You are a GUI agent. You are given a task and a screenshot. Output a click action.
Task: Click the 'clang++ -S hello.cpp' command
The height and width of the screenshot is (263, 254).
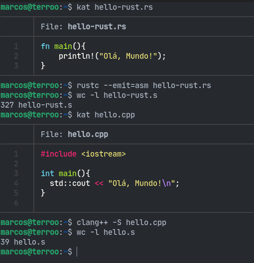pos(121,223)
